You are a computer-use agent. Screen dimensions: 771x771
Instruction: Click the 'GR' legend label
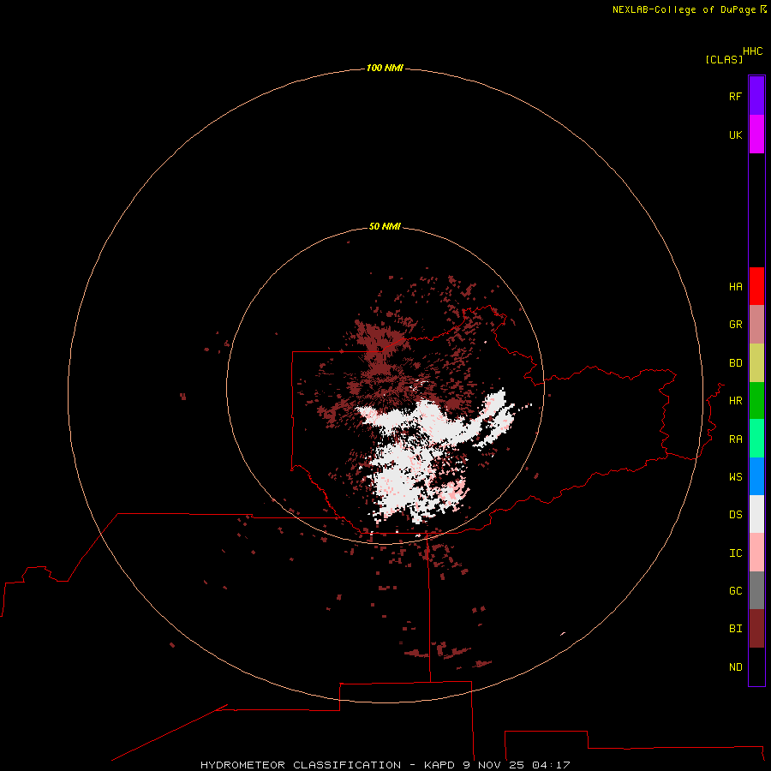pos(735,325)
